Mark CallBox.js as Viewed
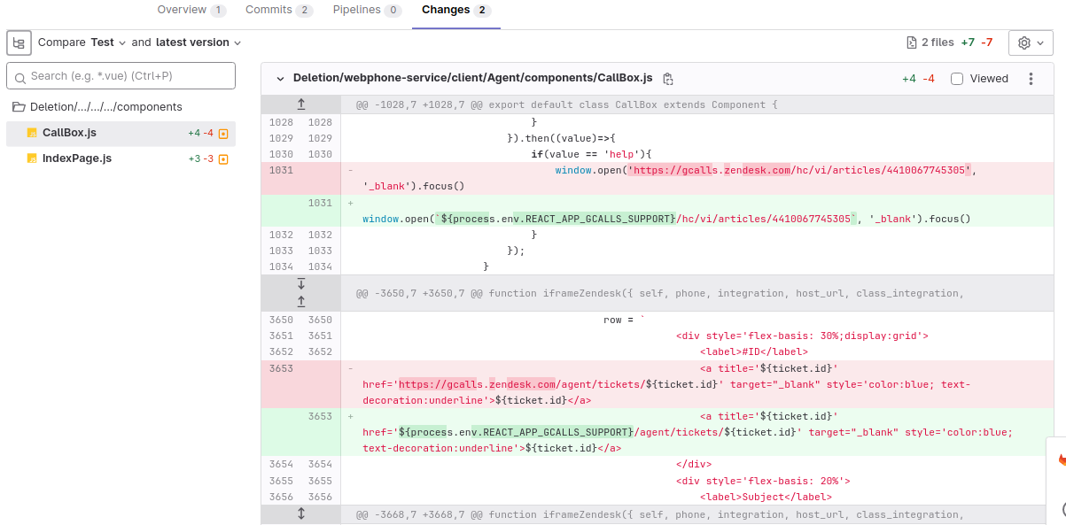 coord(957,79)
